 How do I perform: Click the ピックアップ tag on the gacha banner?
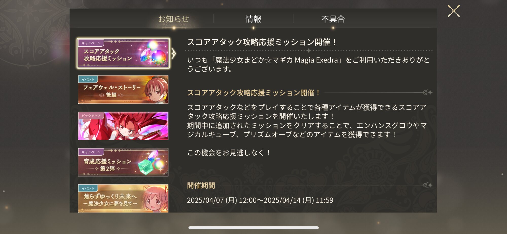91,116
